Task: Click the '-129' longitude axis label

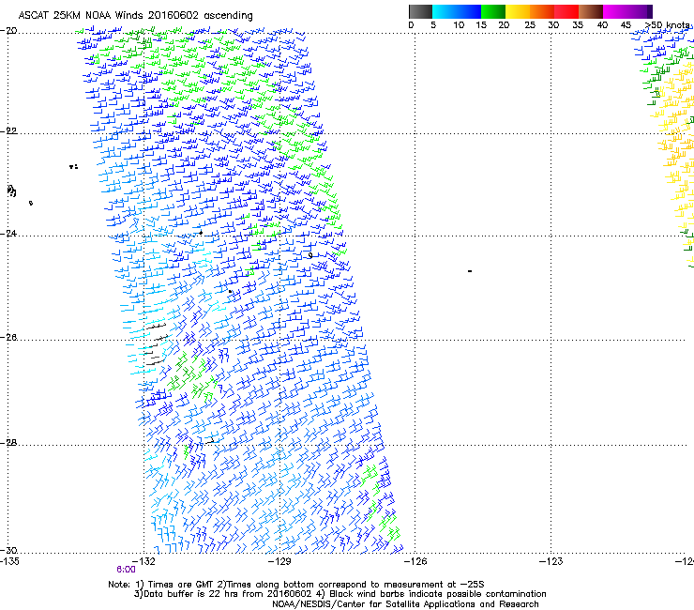Action: [x=279, y=562]
